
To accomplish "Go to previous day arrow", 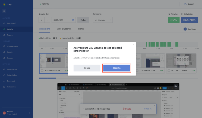I will pyautogui.click(x=42, y=20).
